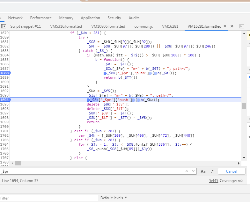The width and height of the screenshot is (250, 218).
Task: Toggle the file navigator sidebar icon
Action: tap(4, 26)
